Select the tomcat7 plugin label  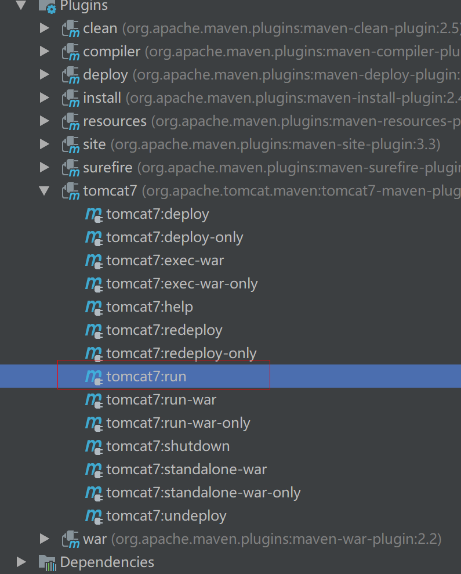pyautogui.click(x=110, y=191)
